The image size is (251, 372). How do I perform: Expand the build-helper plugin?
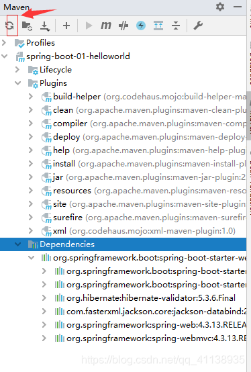pos(31,97)
